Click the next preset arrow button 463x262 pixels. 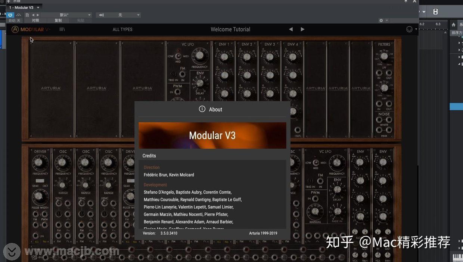(x=302, y=29)
